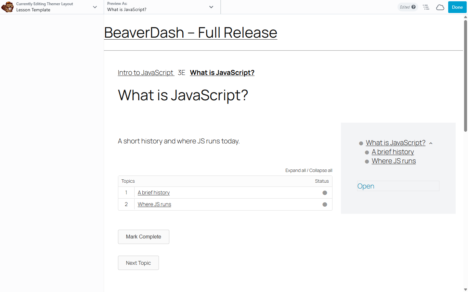Viewport: 468px width, 292px height.
Task: Open A brief history topic in table
Action: pos(154,192)
